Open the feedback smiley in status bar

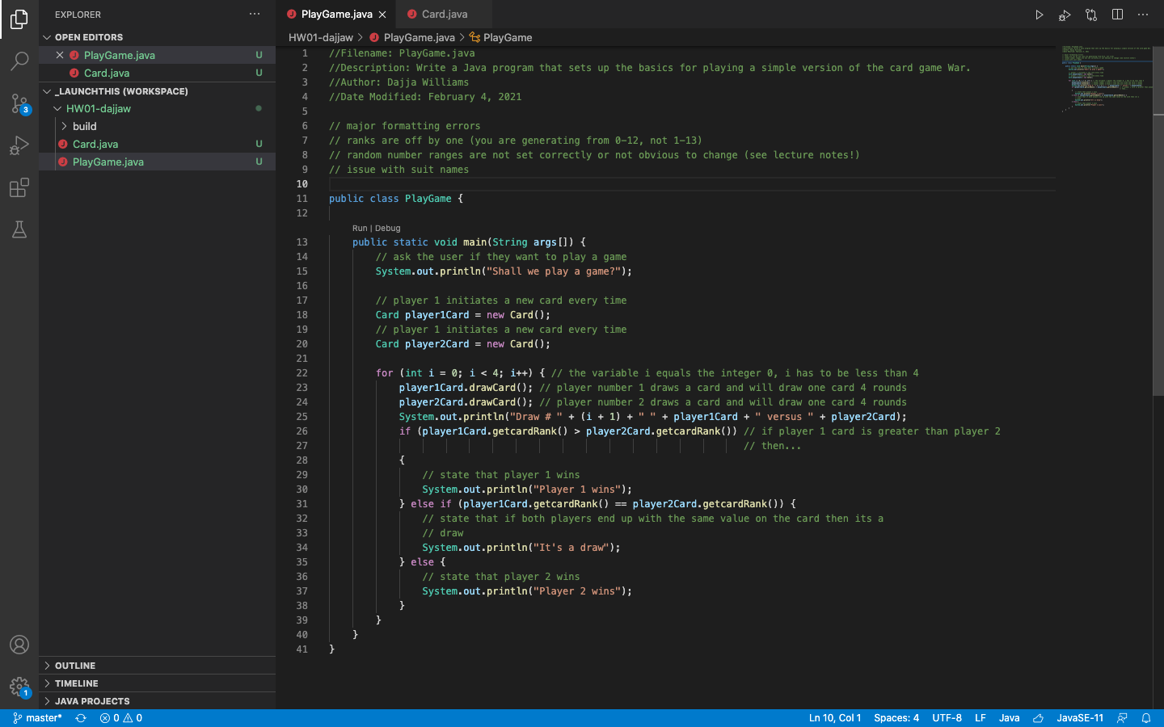[x=1123, y=717]
